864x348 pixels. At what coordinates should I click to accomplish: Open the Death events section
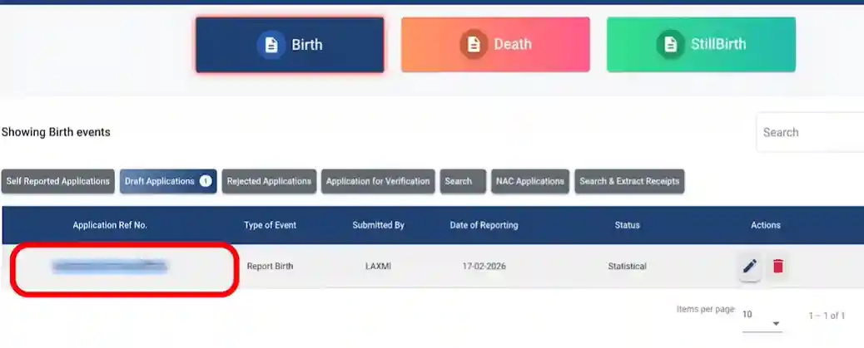point(495,45)
